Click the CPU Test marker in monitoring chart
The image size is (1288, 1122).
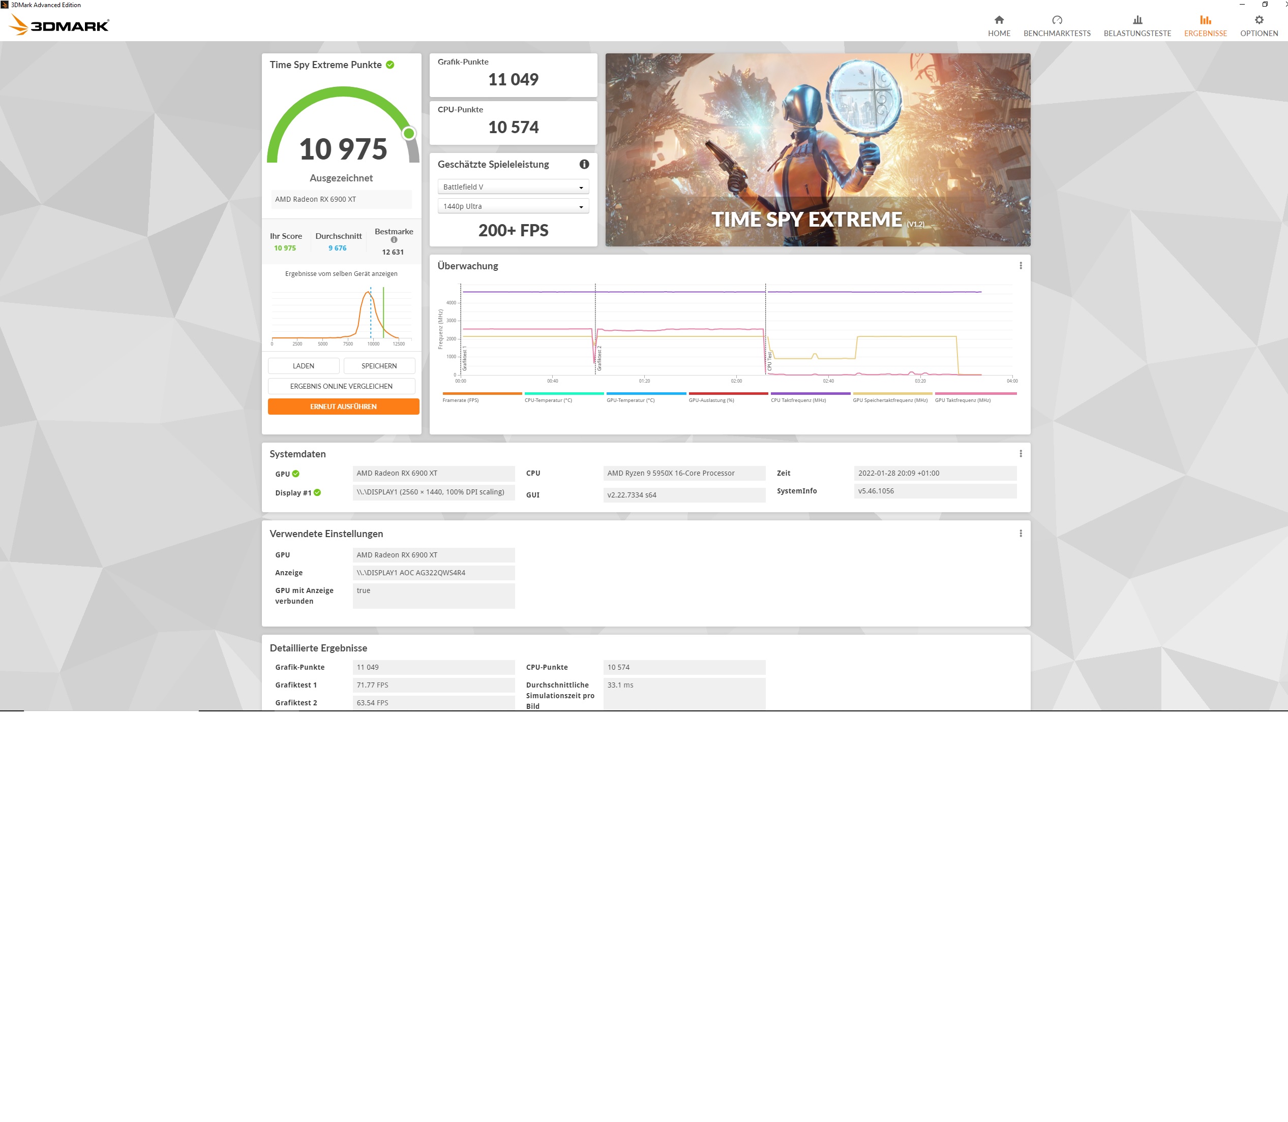[770, 361]
